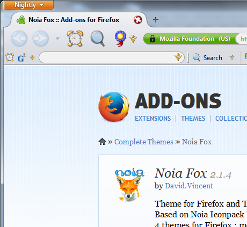Expand the dropdown inside the search field
The image size is (247, 227).
tap(178, 57)
